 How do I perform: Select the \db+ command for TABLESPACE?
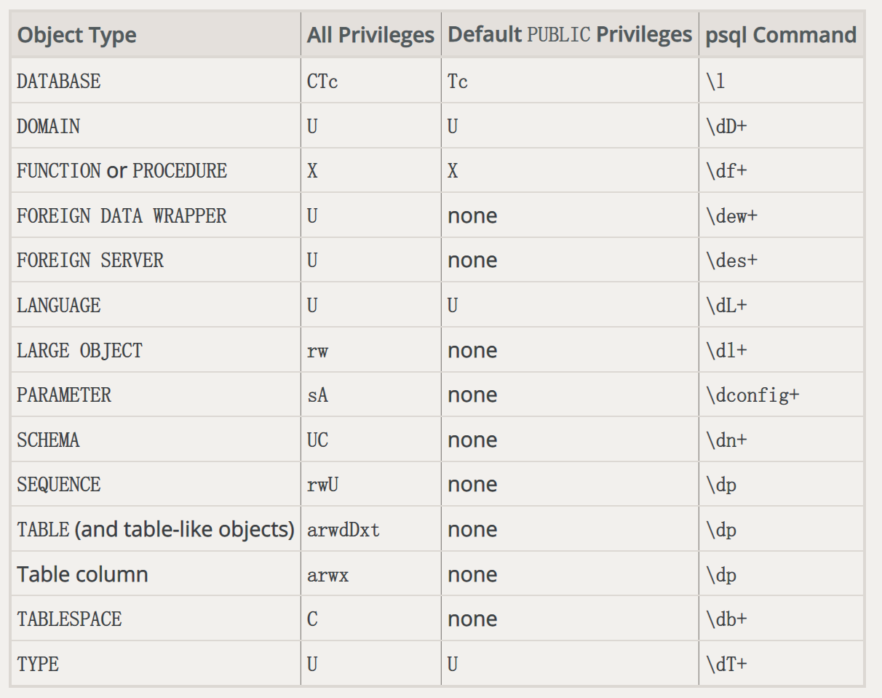[x=726, y=619]
